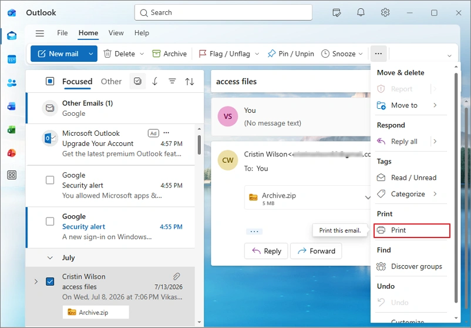
Task: Show trimmed content ellipsis in message
Action: [254, 232]
